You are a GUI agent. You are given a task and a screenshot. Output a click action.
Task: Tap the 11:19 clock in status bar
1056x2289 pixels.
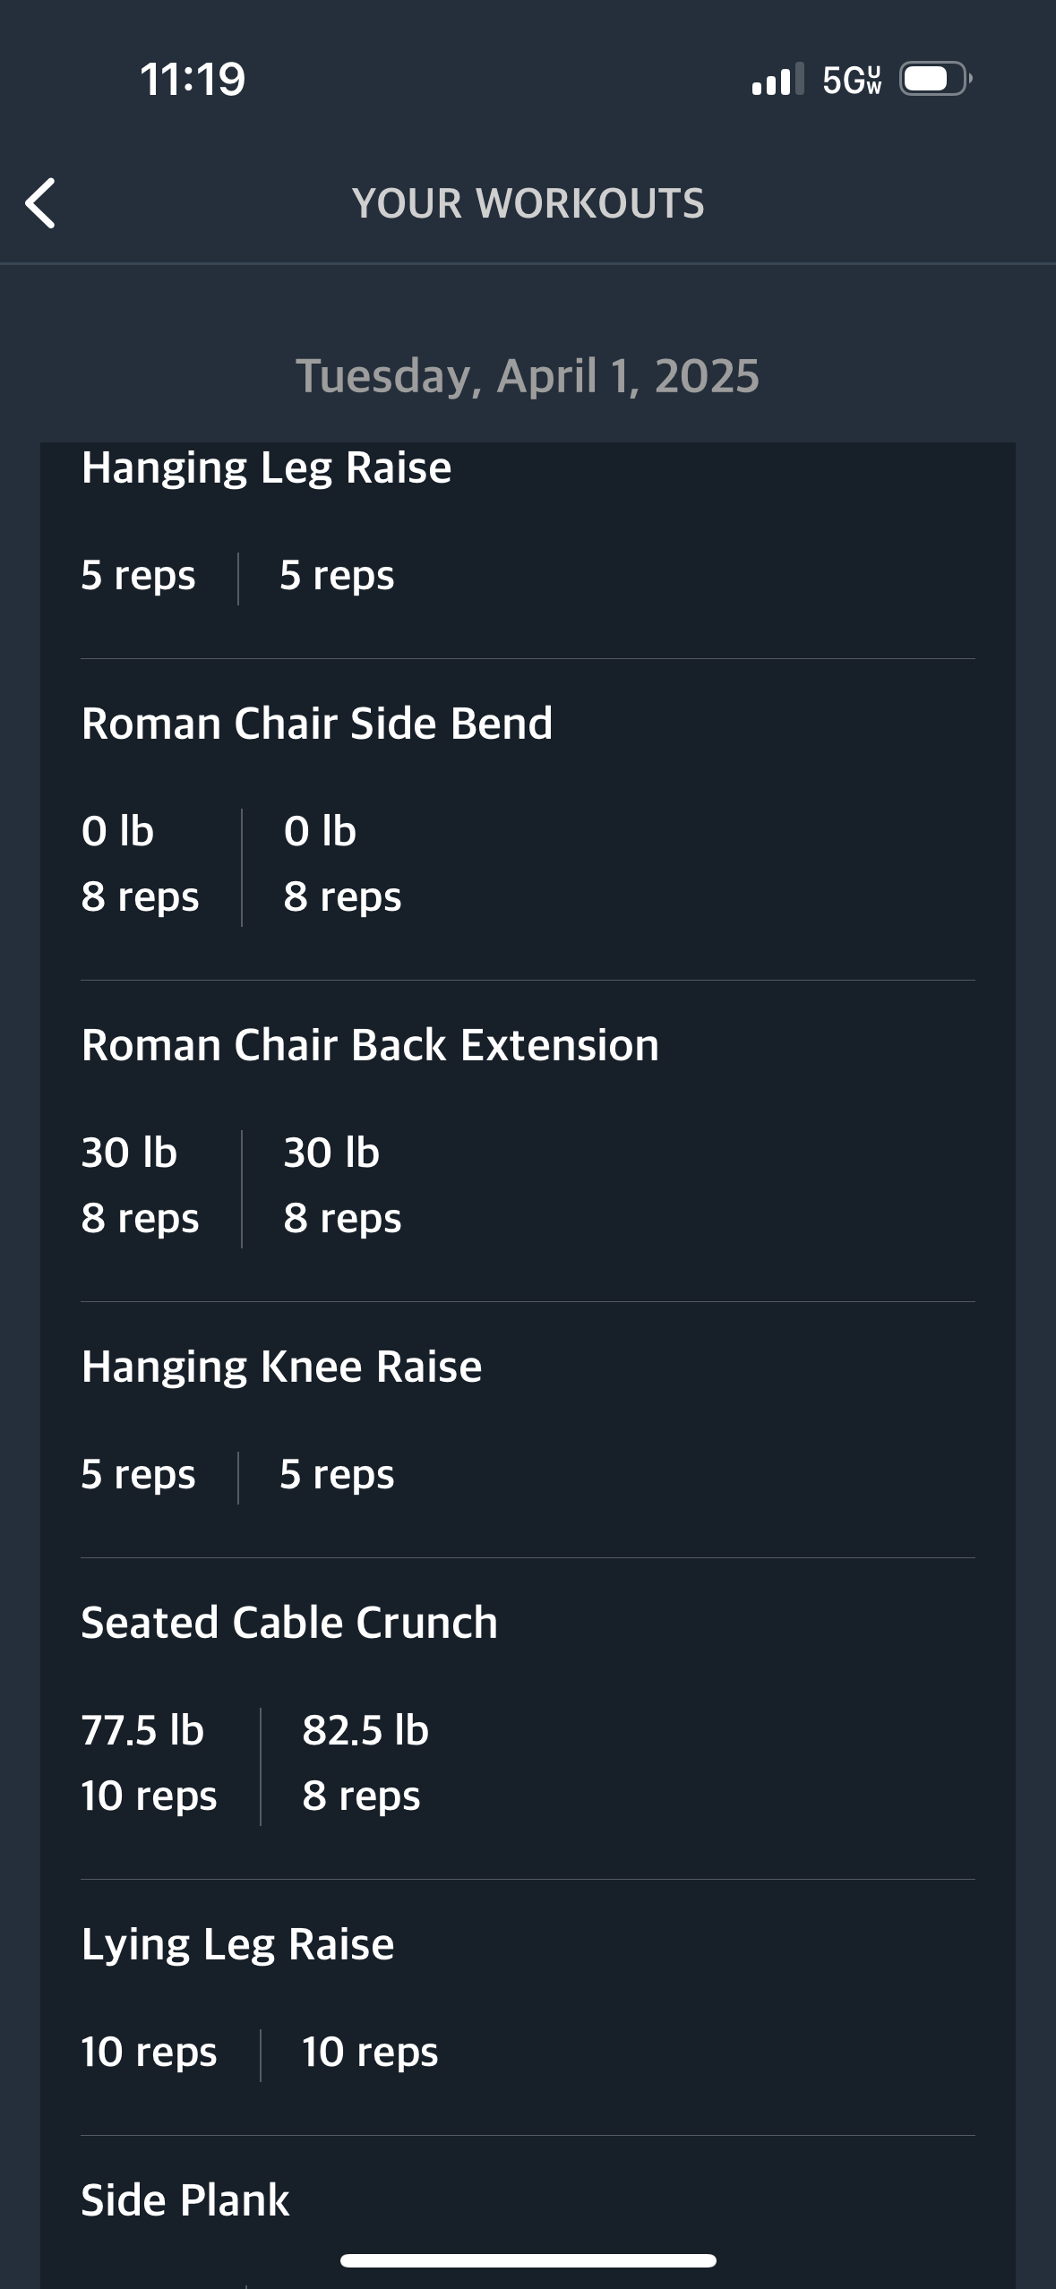point(193,80)
